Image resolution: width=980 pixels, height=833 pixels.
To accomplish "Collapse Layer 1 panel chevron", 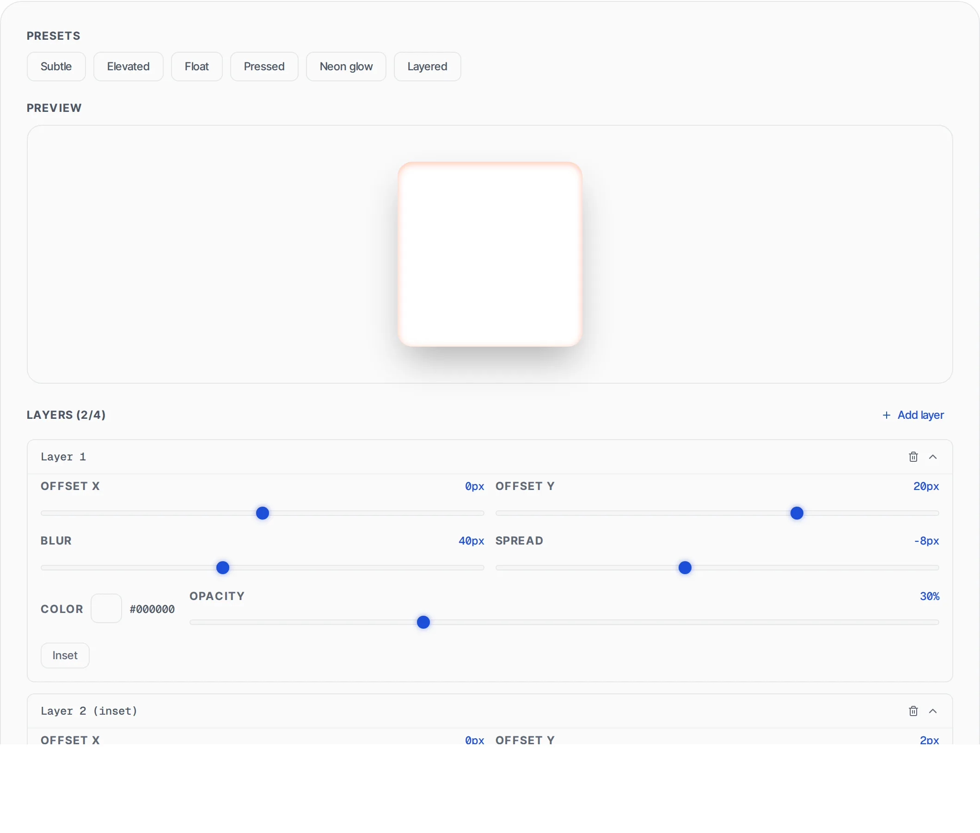I will [932, 457].
